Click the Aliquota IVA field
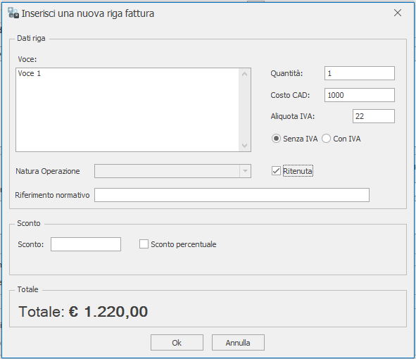The height and width of the screenshot is (359, 416). pos(374,116)
